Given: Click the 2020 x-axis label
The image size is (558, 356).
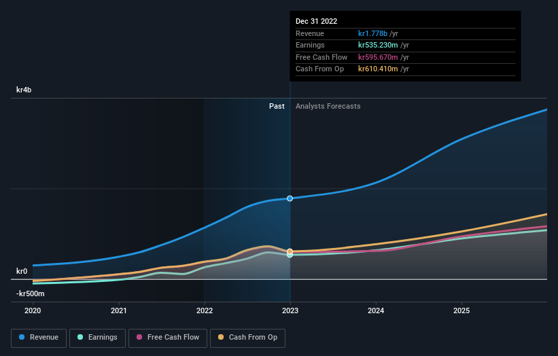Looking at the screenshot, I should [33, 310].
